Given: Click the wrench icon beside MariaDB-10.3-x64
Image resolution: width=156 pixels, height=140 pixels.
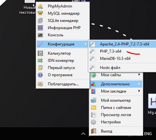Looking at the screenshot, I should pos(92,59).
